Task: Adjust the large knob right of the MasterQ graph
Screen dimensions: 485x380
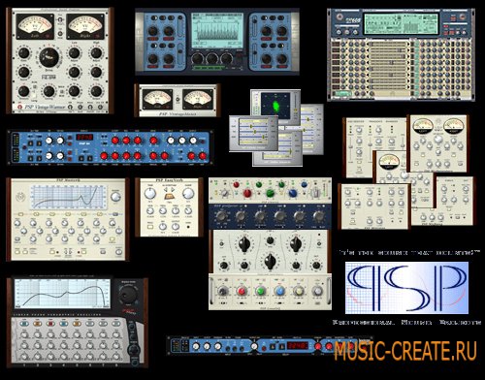Action: (115, 196)
